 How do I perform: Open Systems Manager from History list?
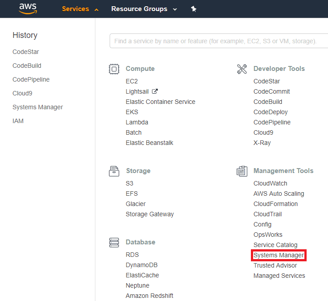tap(37, 107)
